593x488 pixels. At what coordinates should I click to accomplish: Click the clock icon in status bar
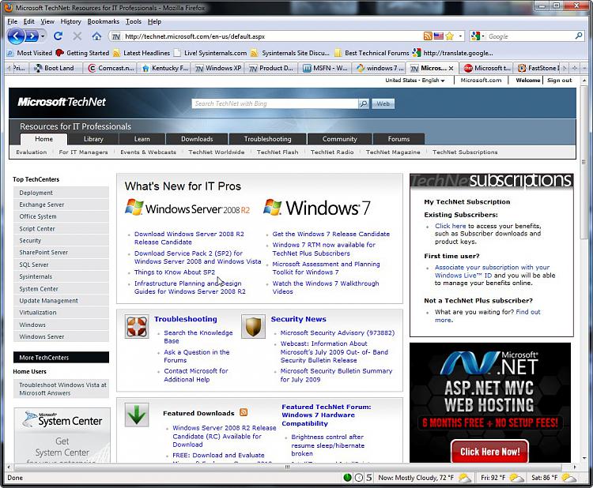click(359, 478)
